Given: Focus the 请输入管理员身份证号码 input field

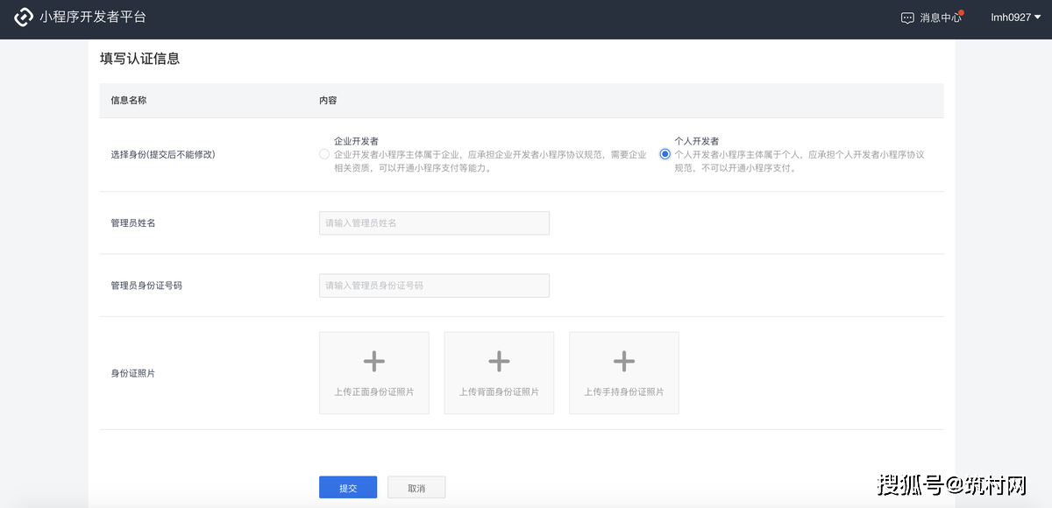Looking at the screenshot, I should pyautogui.click(x=434, y=286).
